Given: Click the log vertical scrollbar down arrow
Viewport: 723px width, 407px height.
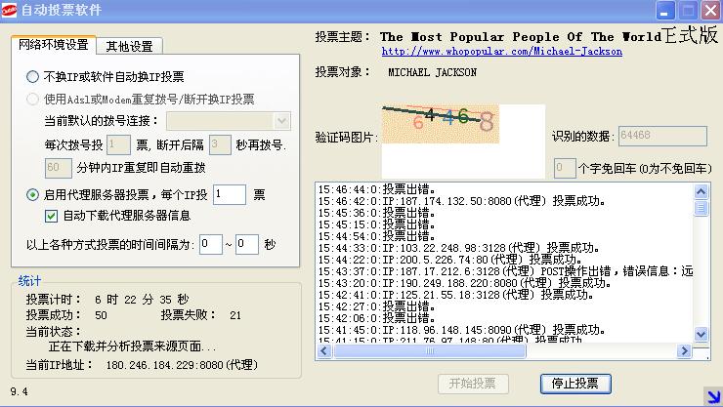Looking at the screenshot, I should pyautogui.click(x=701, y=334).
